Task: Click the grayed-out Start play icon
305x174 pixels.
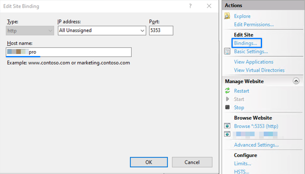Action: [x=227, y=99]
